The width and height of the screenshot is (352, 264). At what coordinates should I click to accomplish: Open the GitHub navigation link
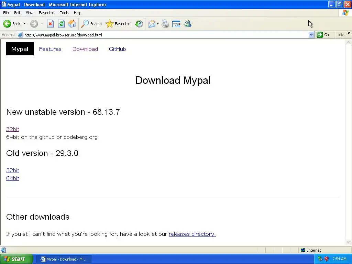coord(118,49)
